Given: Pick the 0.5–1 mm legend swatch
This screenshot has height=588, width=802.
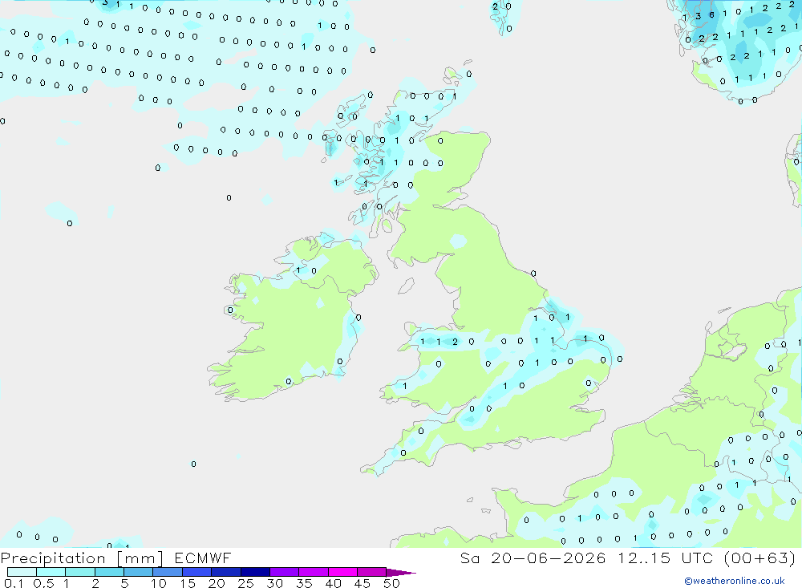Looking at the screenshot, I should point(51,572).
